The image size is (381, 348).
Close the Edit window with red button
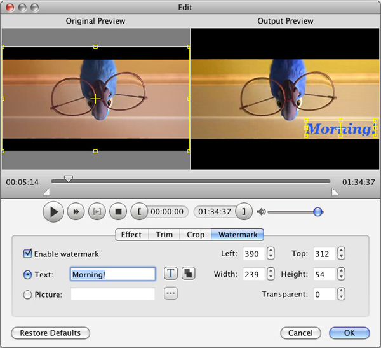coord(10,8)
